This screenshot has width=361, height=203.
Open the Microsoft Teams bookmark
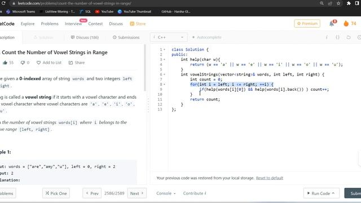(21, 11)
